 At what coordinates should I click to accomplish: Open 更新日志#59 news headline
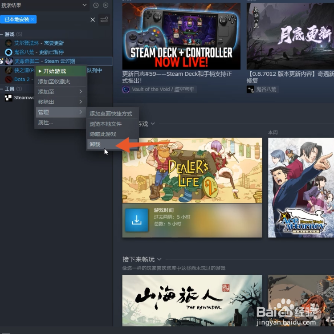(x=177, y=77)
